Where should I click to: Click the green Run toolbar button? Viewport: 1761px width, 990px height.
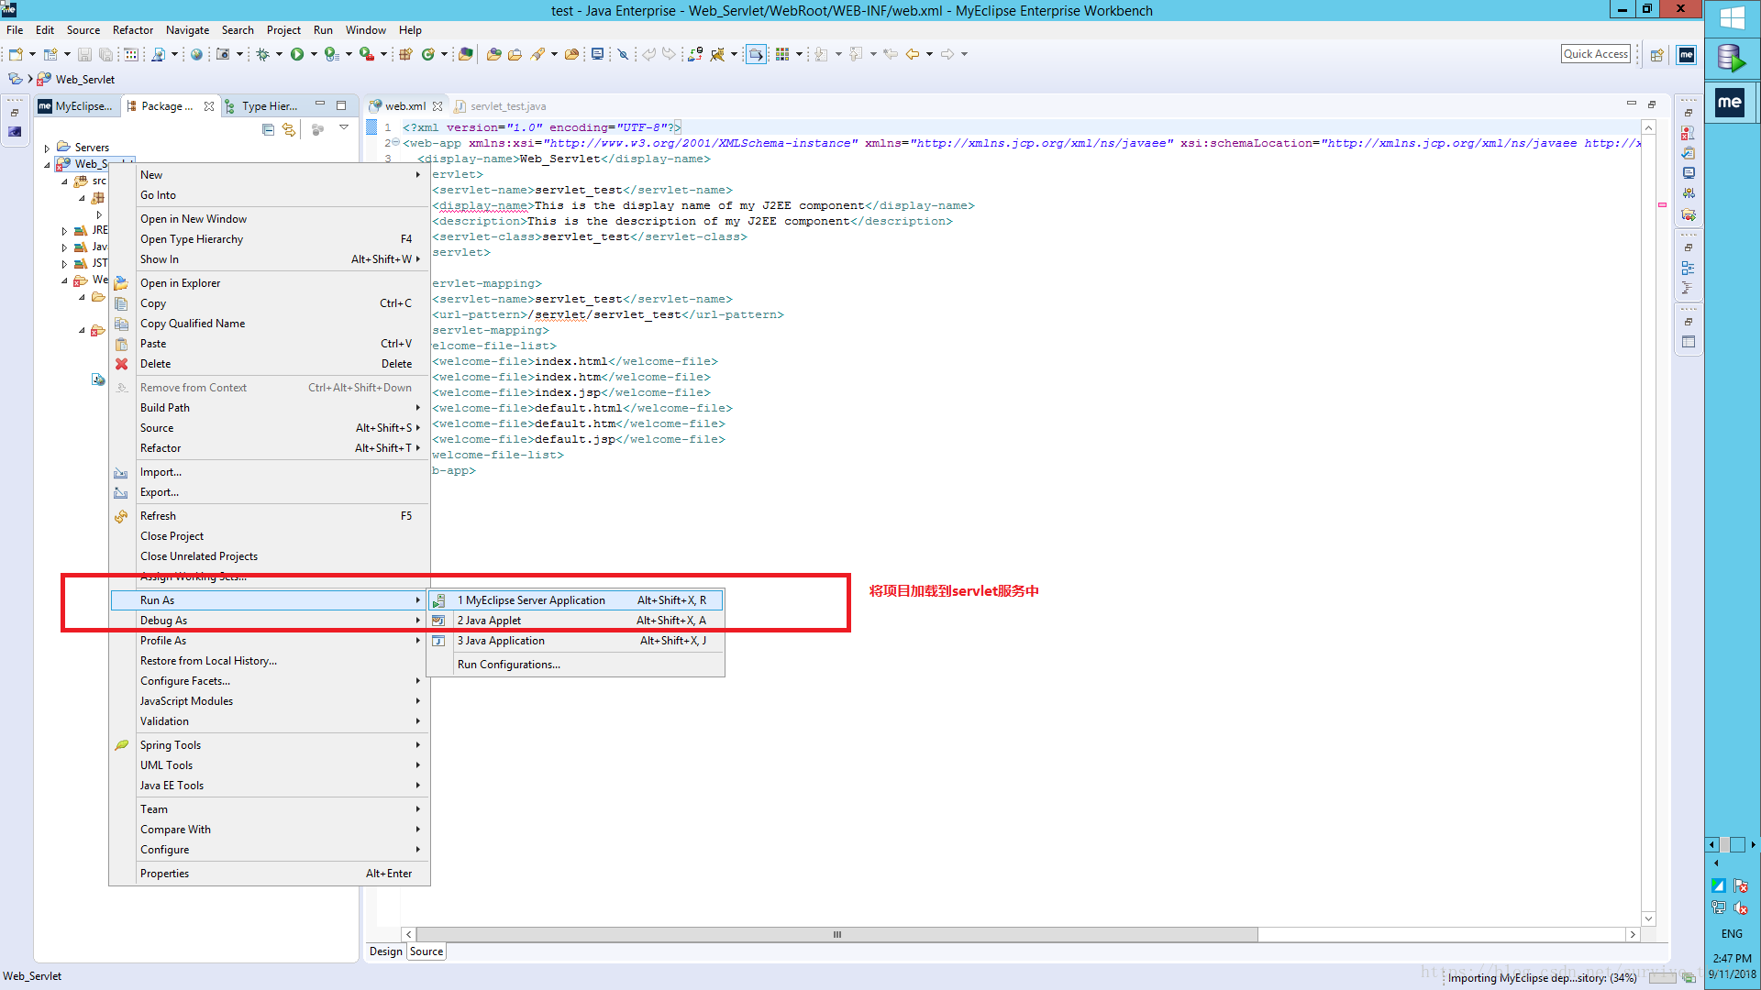(x=297, y=55)
